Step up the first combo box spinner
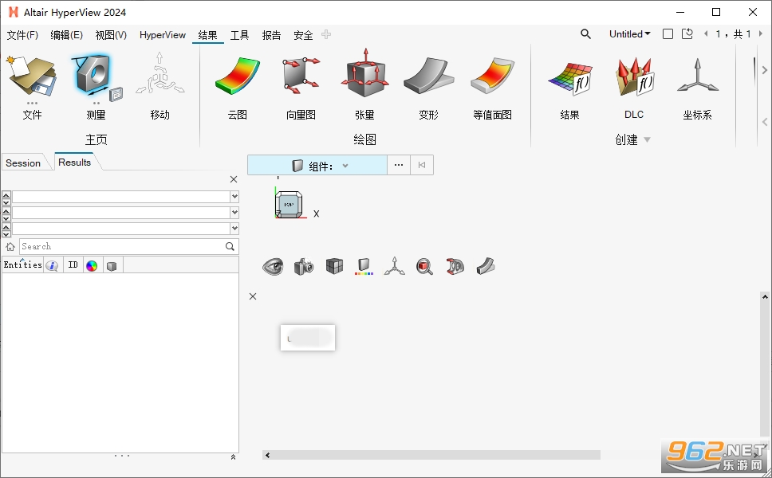This screenshot has width=772, height=478. pyautogui.click(x=6, y=194)
